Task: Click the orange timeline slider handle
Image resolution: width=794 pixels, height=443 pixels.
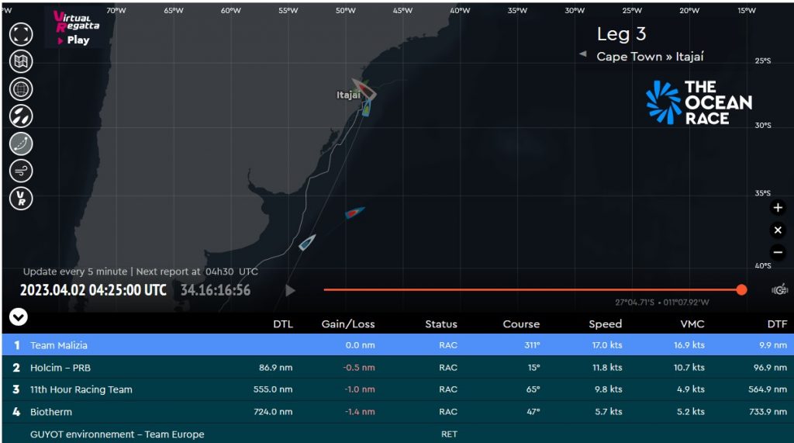Action: click(x=741, y=289)
